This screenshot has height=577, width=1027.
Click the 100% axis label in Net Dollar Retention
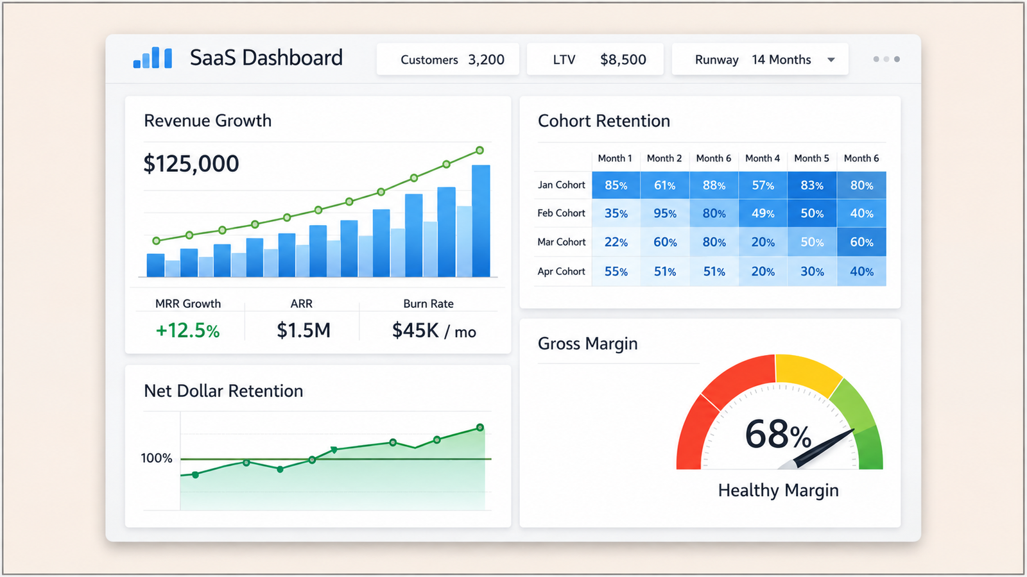(157, 458)
